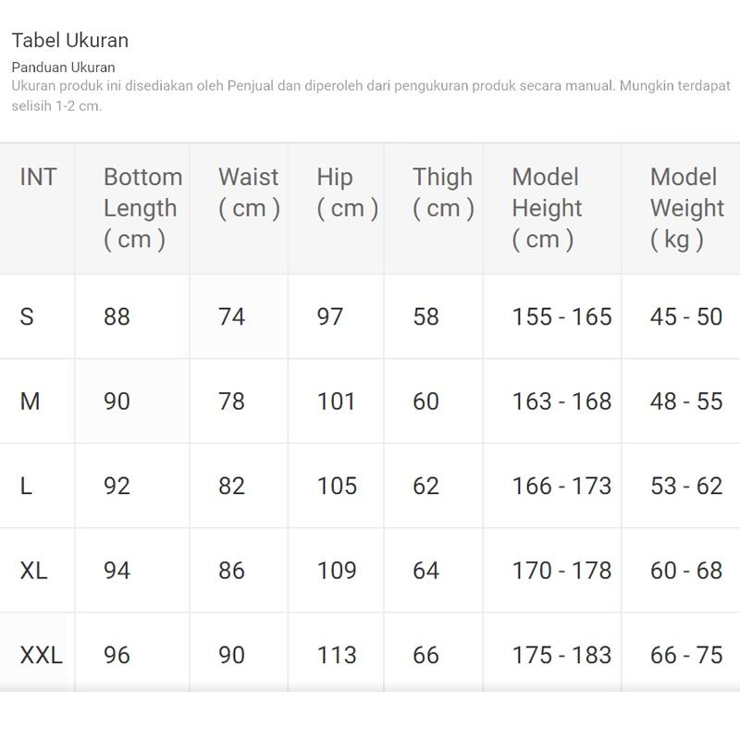Click the Bottom Length column header
This screenshot has width=740, height=740.
[142, 208]
